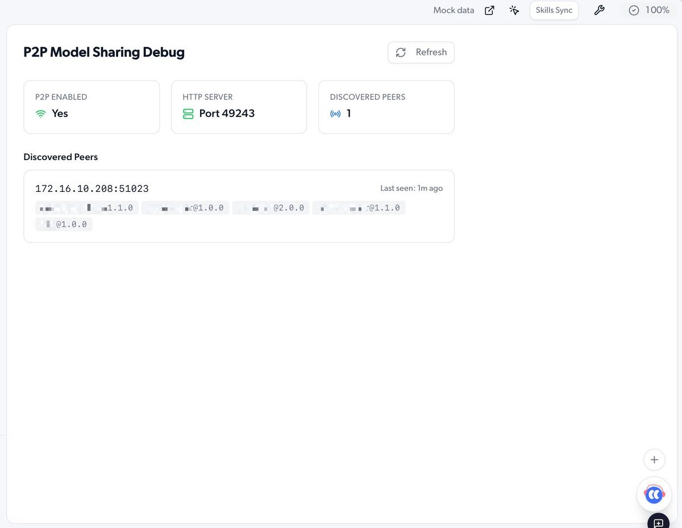Open the wrench tools icon
682x528 pixels.
click(x=599, y=10)
